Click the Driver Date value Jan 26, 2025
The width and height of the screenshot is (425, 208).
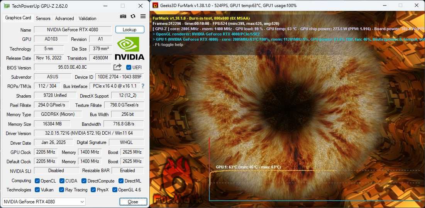[53, 142]
